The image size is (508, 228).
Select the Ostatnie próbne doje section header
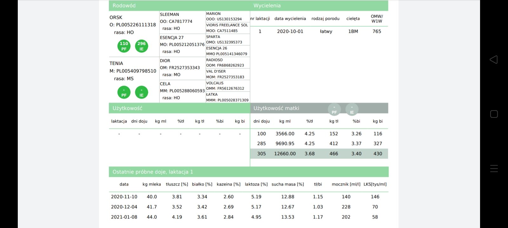coord(153,172)
